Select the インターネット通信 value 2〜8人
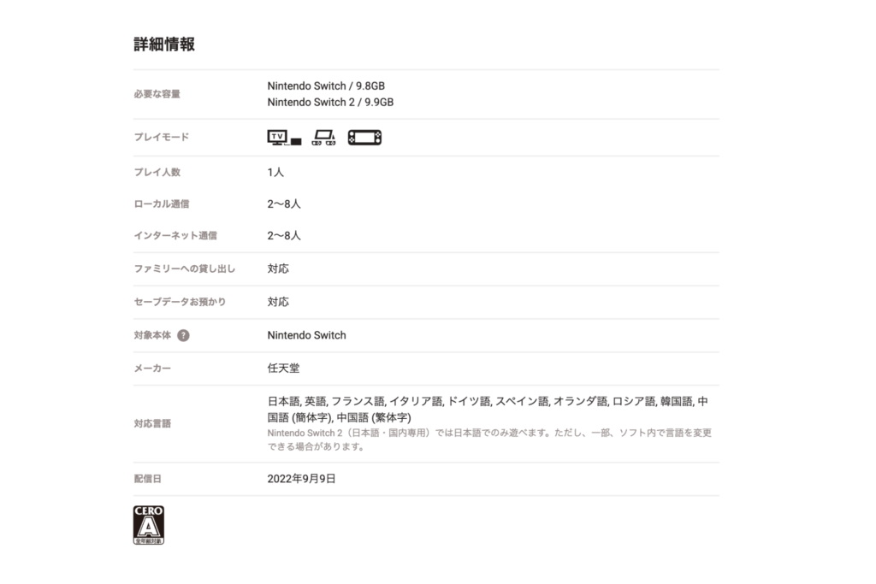 [x=284, y=236]
